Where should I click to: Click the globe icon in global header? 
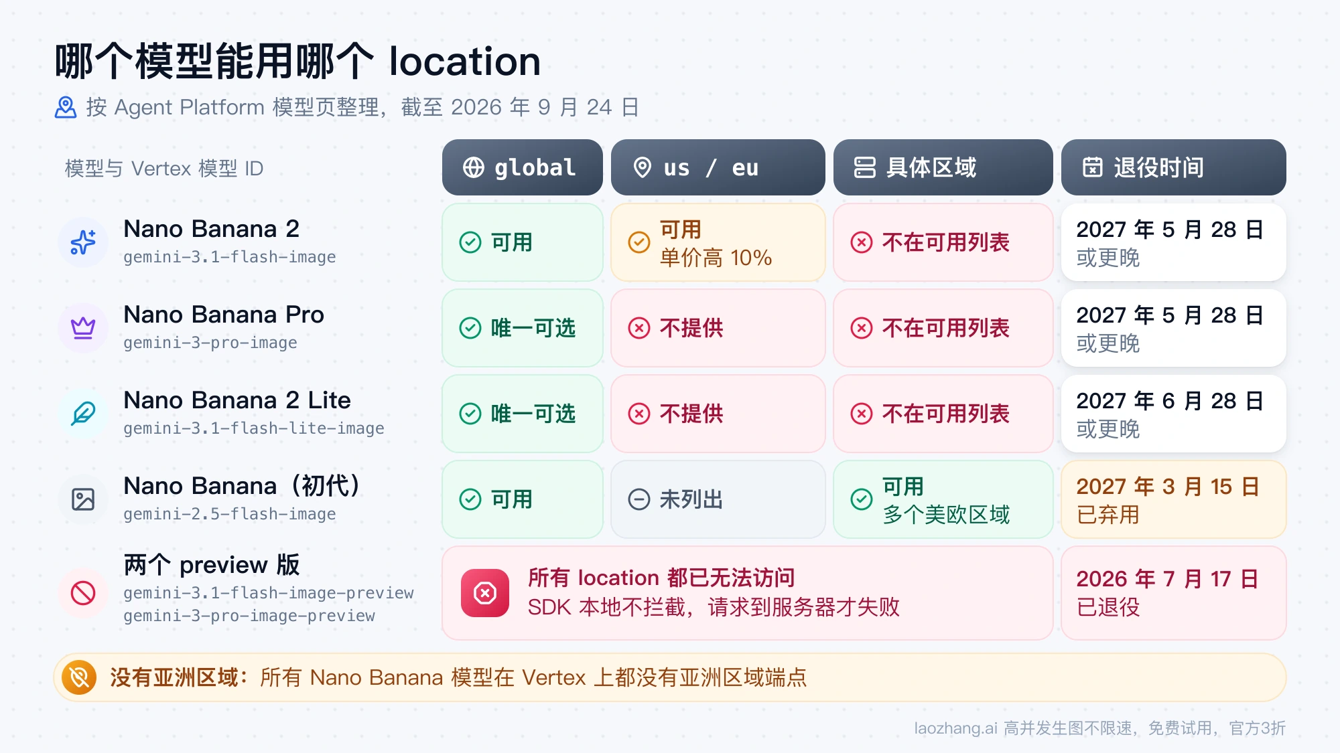474,167
